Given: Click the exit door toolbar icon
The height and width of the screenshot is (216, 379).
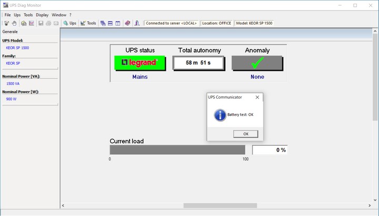Looking at the screenshot, I should [137, 23].
